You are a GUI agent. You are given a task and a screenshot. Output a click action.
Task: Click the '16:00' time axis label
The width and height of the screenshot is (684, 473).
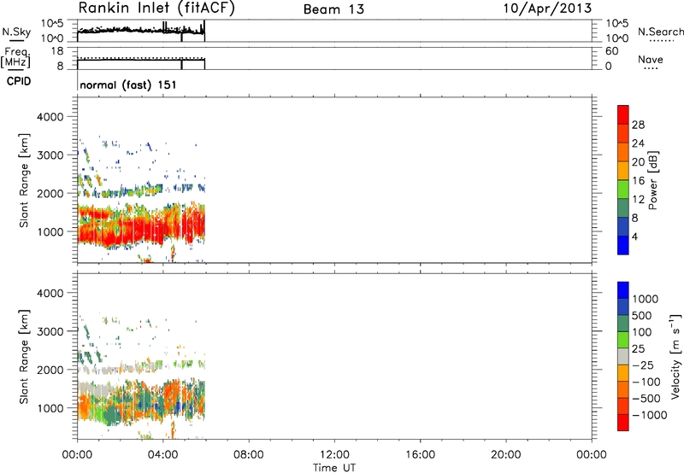tap(420, 455)
